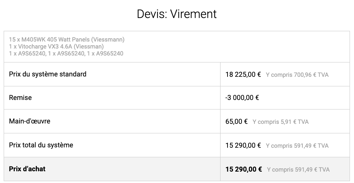354x183 pixels.
Task: Click the 'Prix du système standard' label
Action: pos(48,74)
